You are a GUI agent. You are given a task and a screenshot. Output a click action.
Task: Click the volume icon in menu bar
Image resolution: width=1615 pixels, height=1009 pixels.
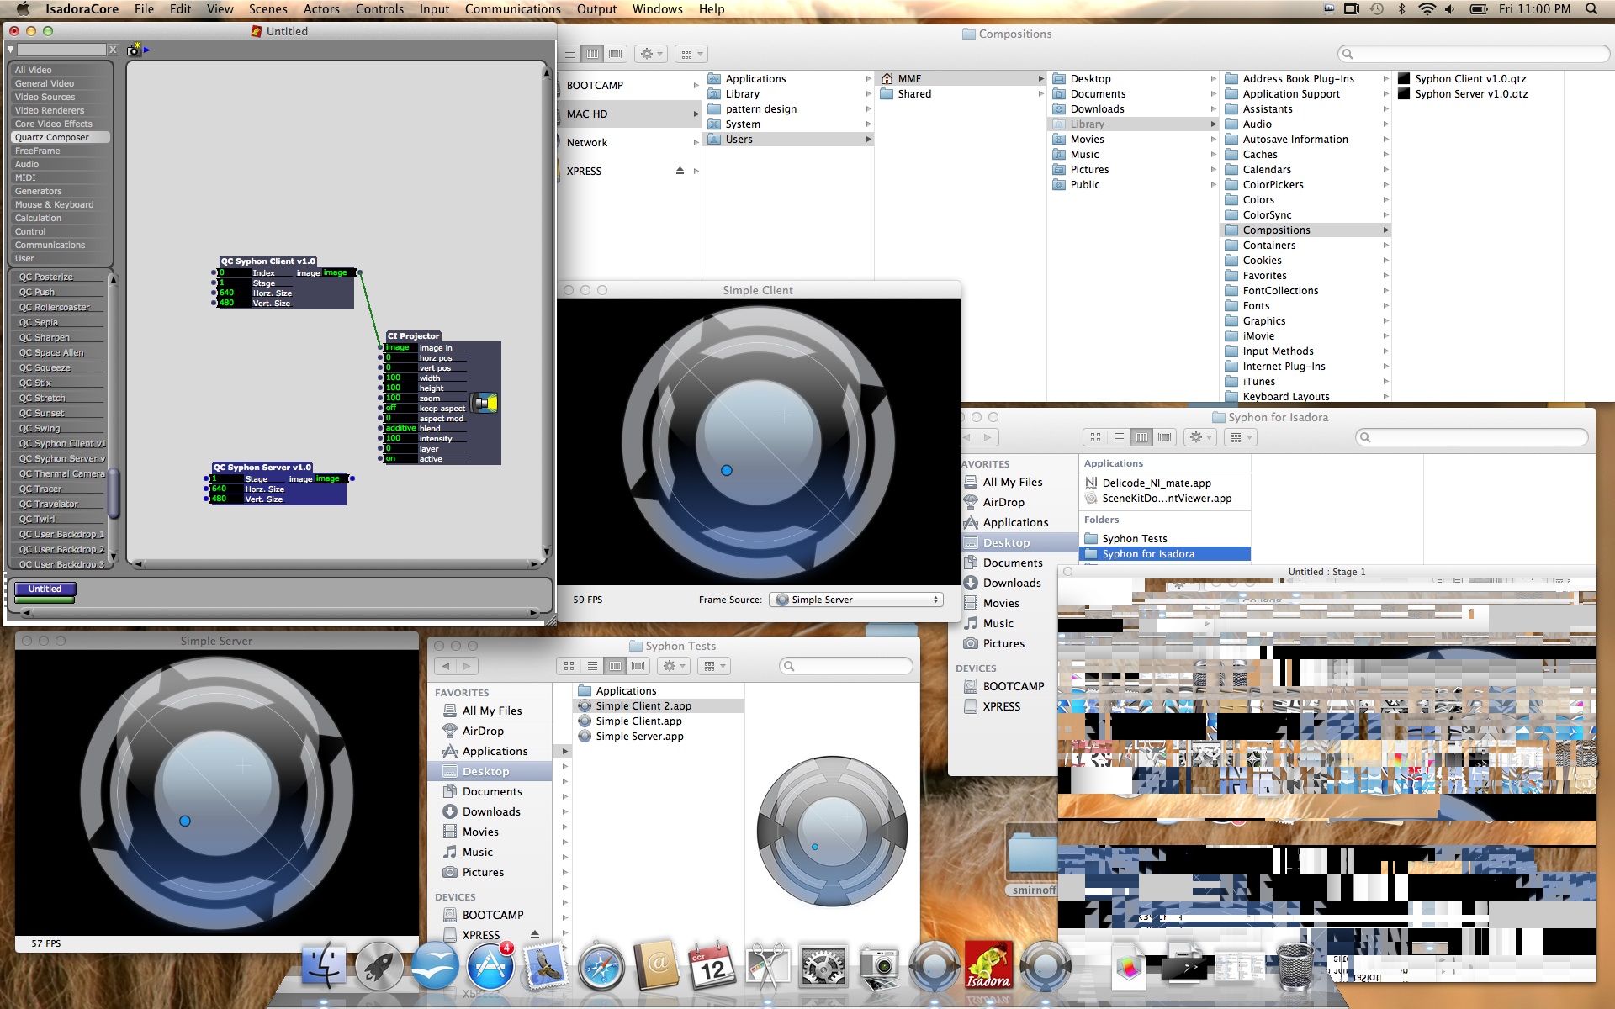point(1449,9)
